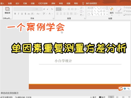131x98 pixels.
Task: Select the down block arrow shape
Action: pyautogui.click(x=104, y=11)
